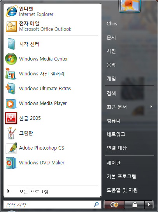Click the 검색 시작 search field
The height and width of the screenshot is (212, 158).
tap(52, 205)
